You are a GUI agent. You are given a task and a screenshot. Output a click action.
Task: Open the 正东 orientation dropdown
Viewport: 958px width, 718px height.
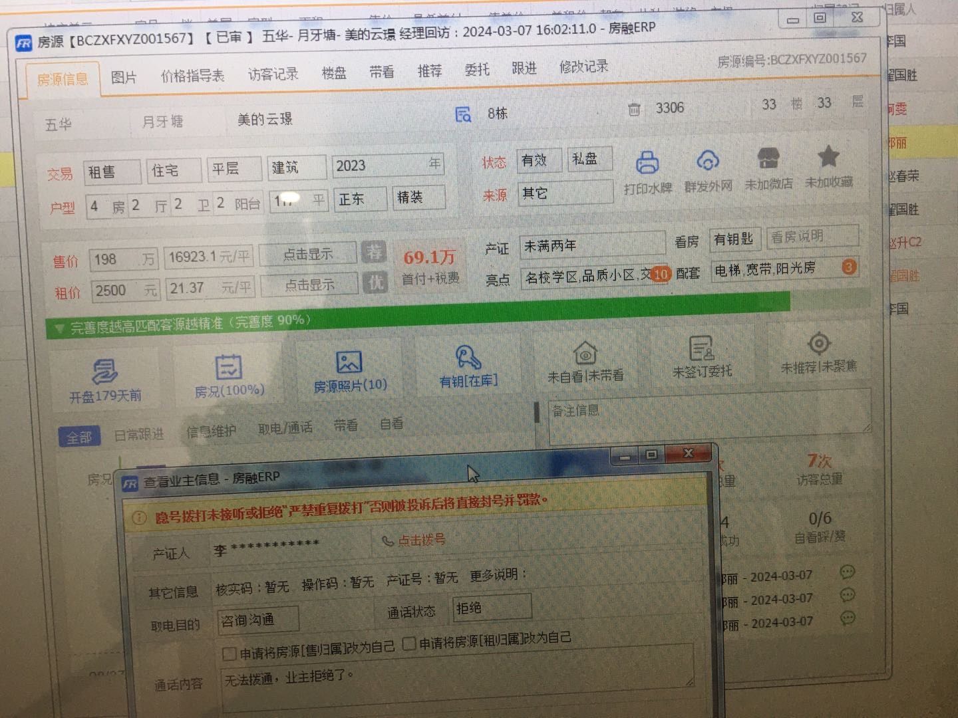click(x=361, y=199)
